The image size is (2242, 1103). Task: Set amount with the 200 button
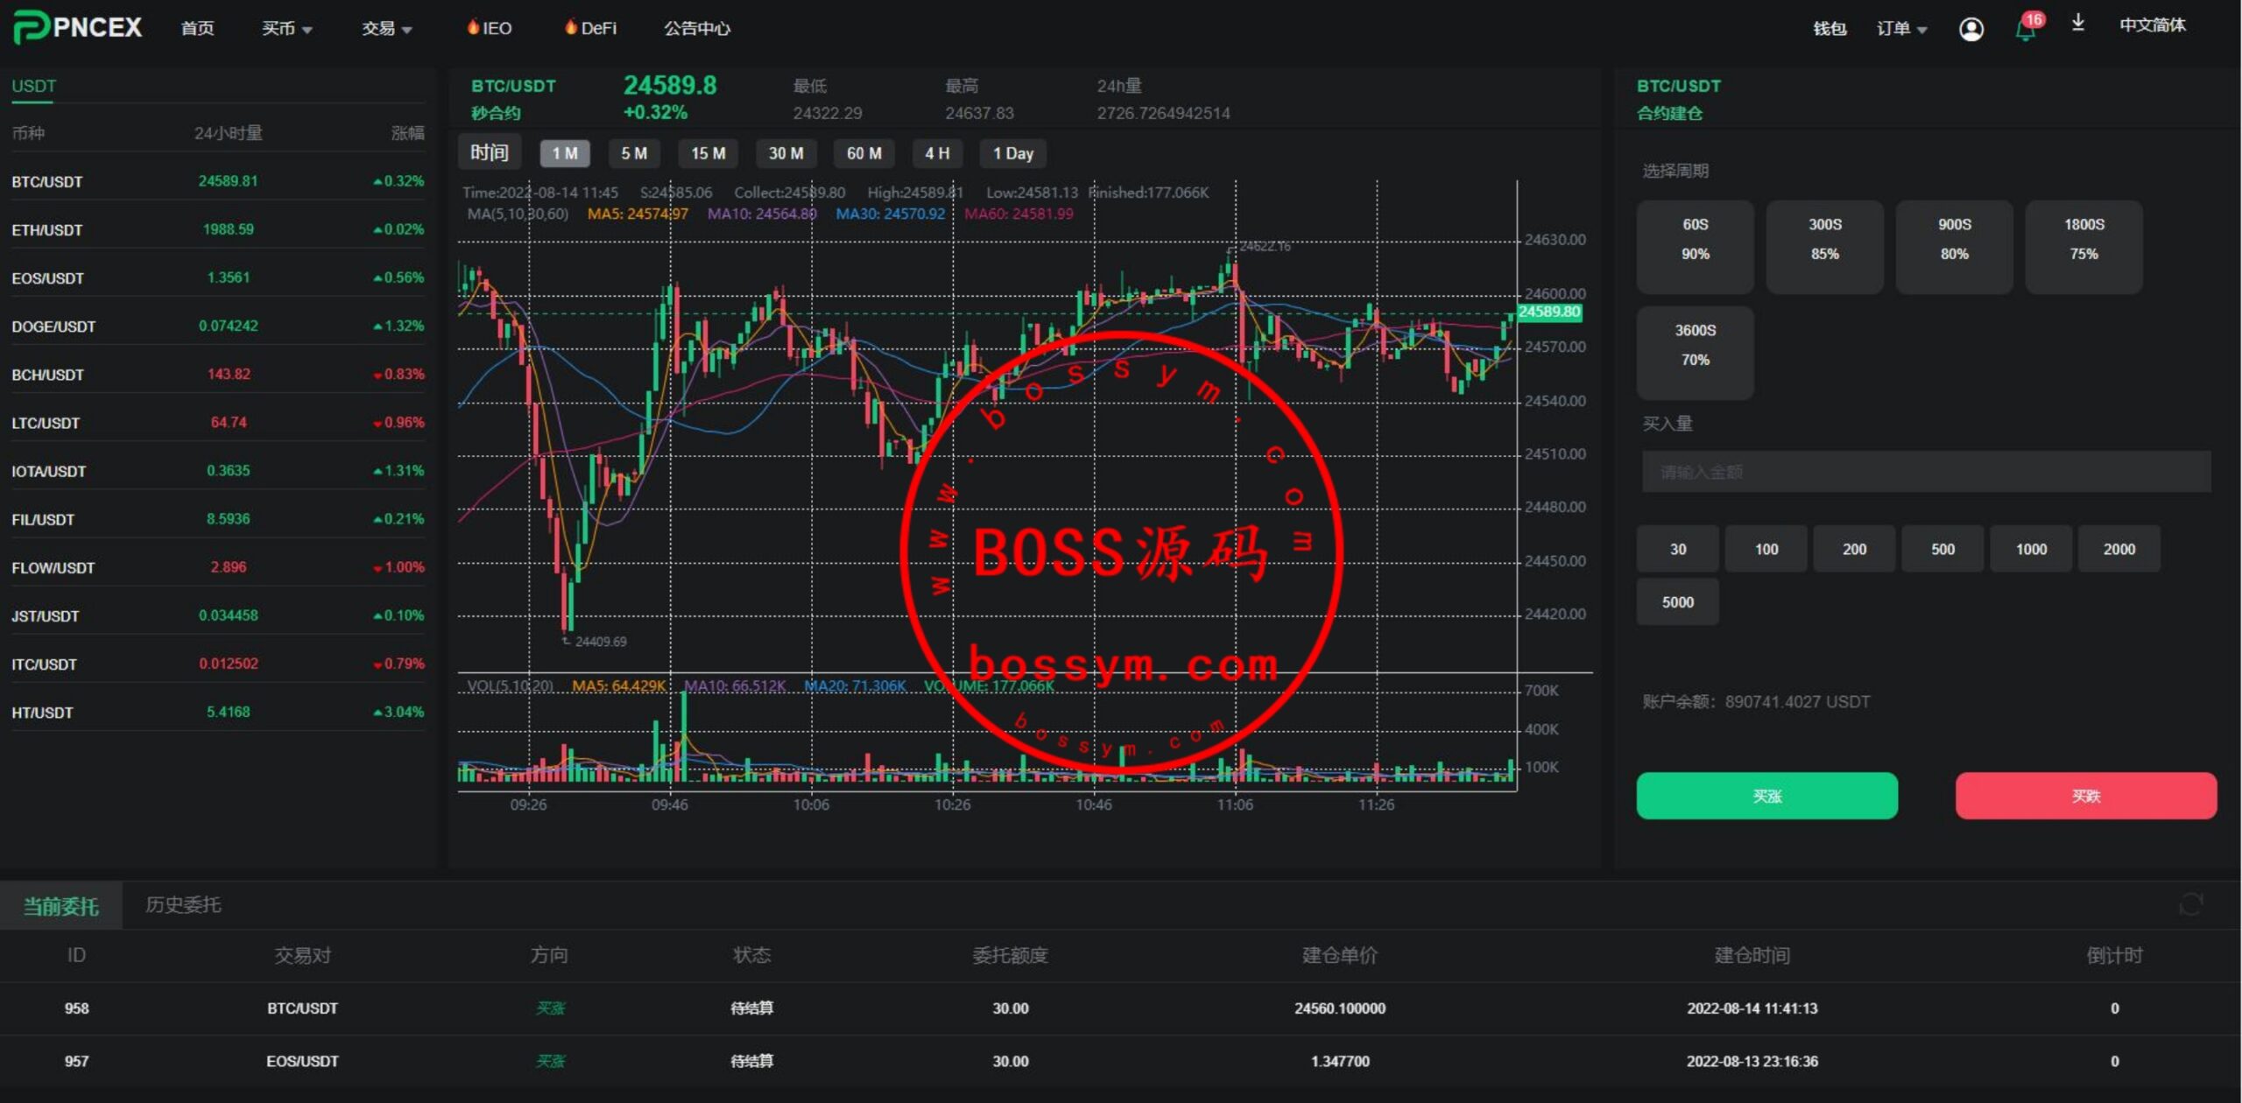click(1854, 549)
